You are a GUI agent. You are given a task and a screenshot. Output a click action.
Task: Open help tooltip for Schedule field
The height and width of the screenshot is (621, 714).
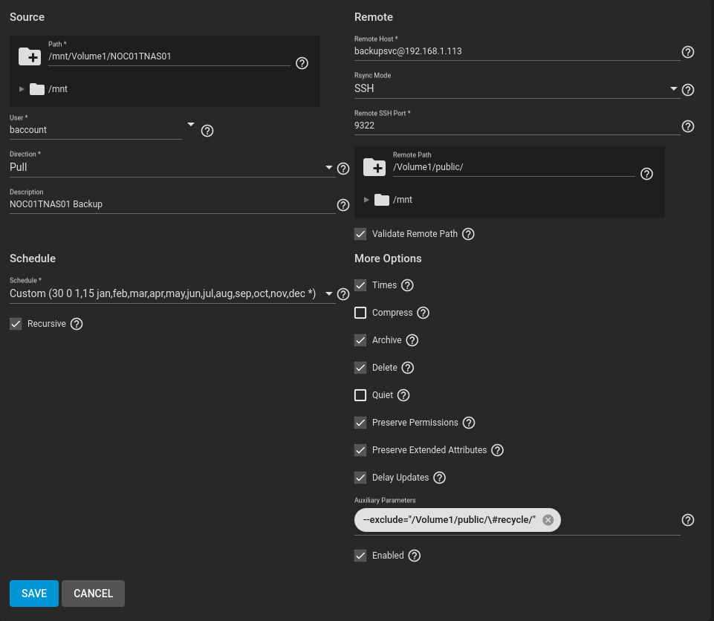pyautogui.click(x=343, y=294)
